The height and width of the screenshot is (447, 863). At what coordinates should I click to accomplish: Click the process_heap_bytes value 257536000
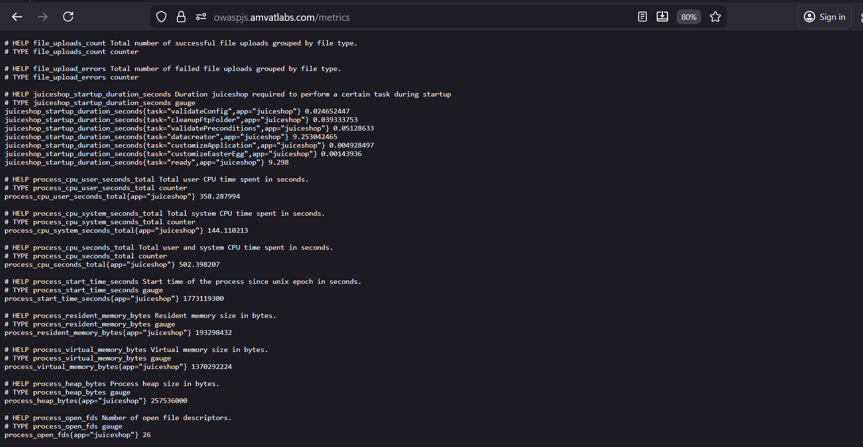(x=169, y=401)
